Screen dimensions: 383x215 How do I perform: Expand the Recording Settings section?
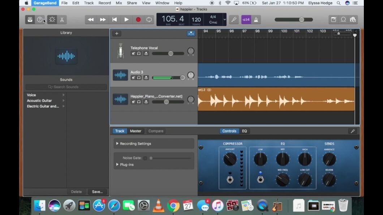[135, 144]
